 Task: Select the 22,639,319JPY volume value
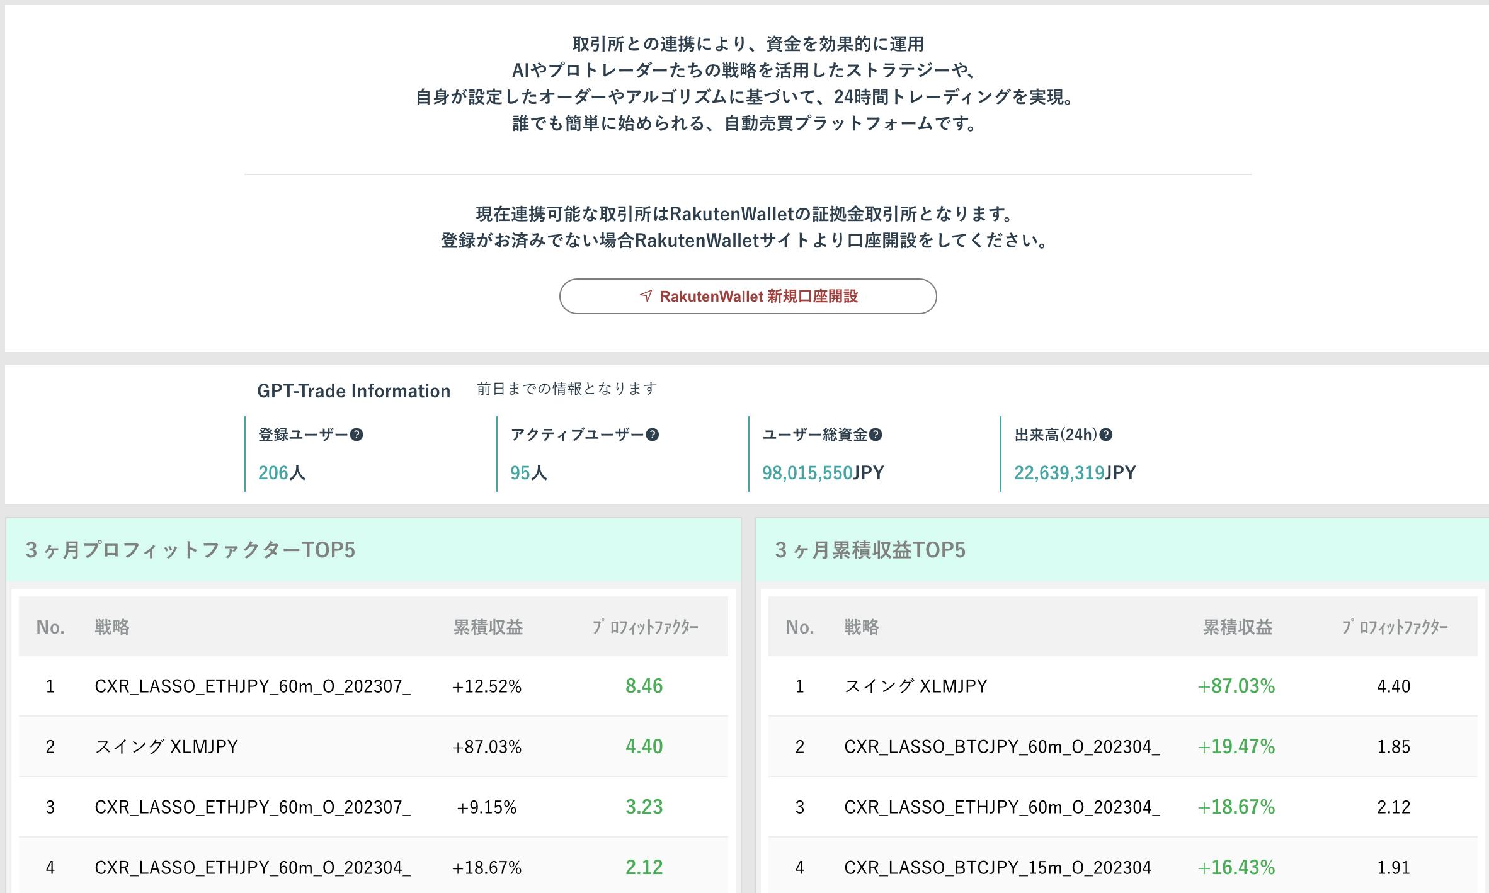(1075, 473)
